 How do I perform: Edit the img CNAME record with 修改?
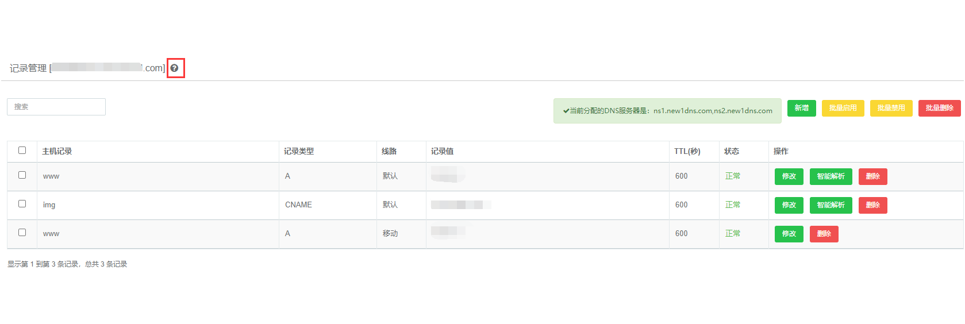[789, 205]
